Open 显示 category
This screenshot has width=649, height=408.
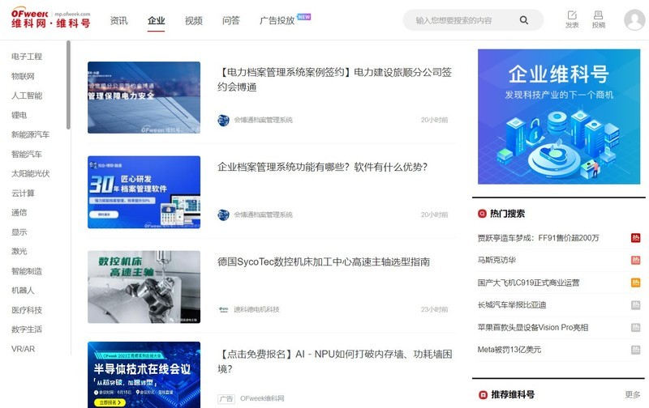(19, 232)
